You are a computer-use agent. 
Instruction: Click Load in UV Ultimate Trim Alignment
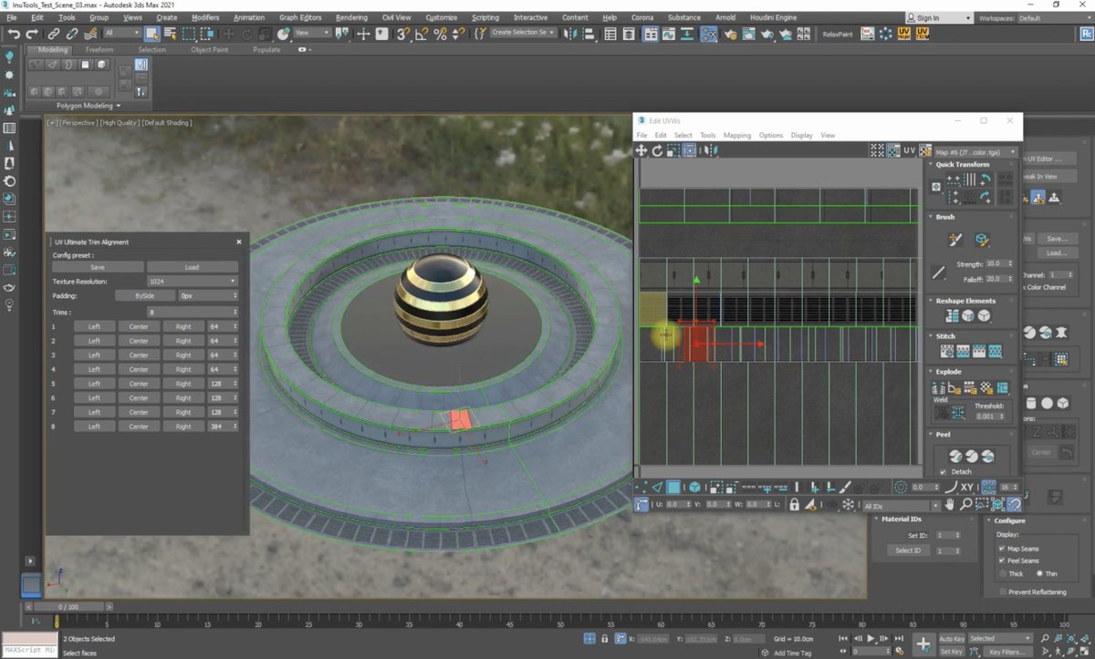[x=193, y=267]
